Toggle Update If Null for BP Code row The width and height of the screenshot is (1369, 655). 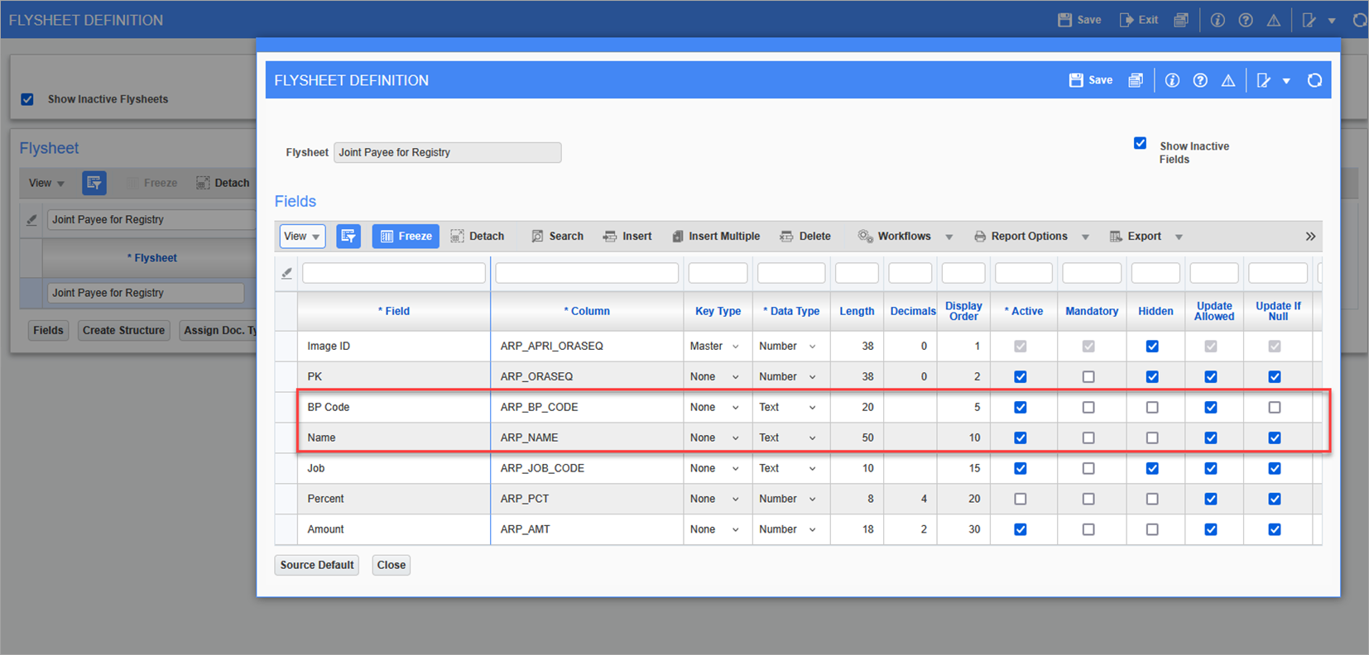pos(1275,408)
